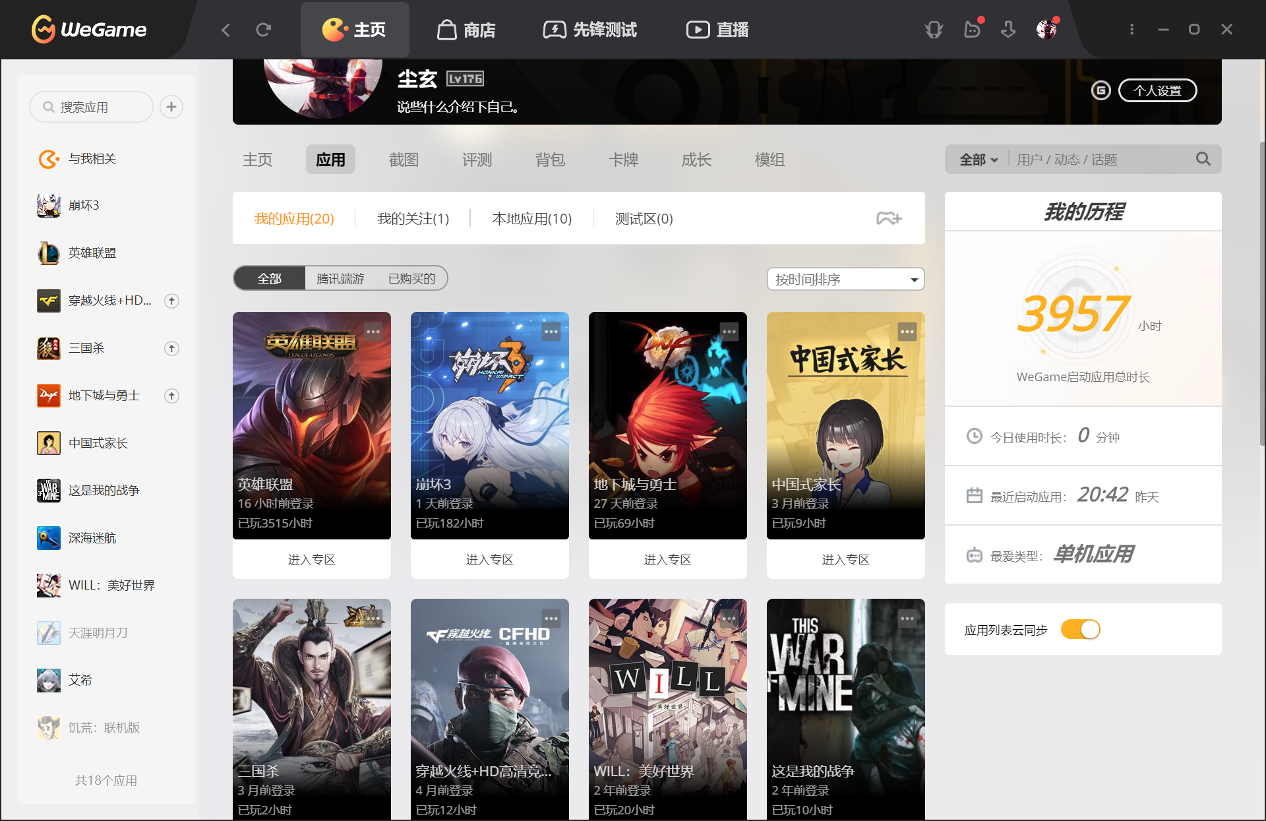Open the download manager icon
This screenshot has height=821, width=1266.
click(1008, 30)
